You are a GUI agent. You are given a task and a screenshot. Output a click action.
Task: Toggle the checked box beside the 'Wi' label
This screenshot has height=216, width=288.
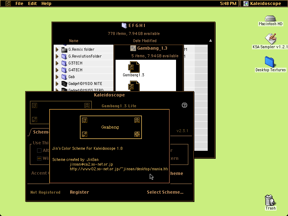pyautogui.click(x=39, y=158)
